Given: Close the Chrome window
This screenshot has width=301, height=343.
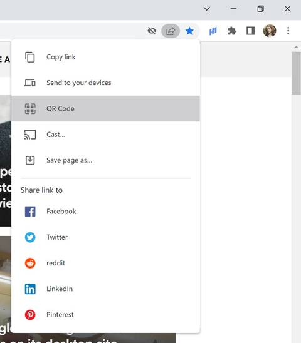Looking at the screenshot, I should pyautogui.click(x=287, y=9).
